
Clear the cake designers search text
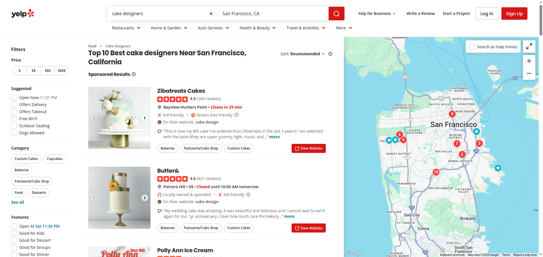pyautogui.click(x=211, y=14)
